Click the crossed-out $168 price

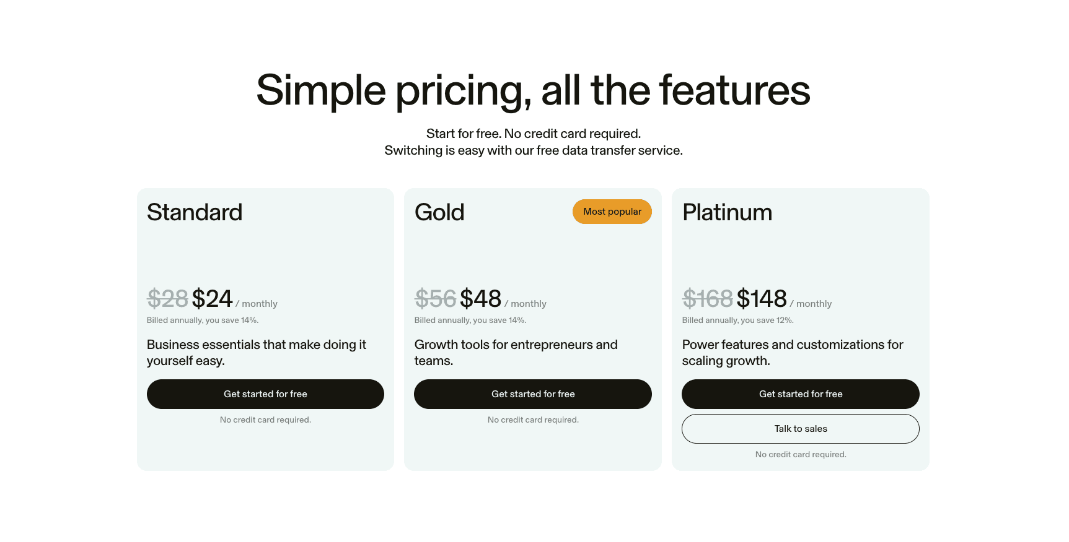pos(707,299)
